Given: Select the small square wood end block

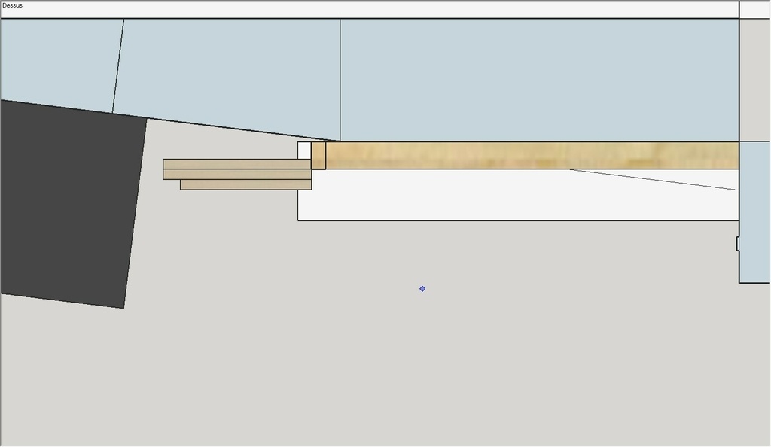Looking at the screenshot, I should click(x=318, y=156).
